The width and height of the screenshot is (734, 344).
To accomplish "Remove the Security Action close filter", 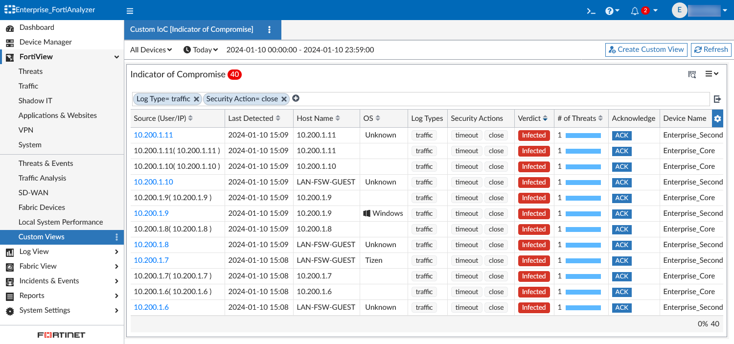I will coord(284,99).
